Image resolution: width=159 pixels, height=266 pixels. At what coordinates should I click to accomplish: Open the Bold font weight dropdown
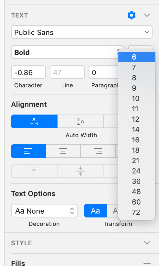[68, 52]
